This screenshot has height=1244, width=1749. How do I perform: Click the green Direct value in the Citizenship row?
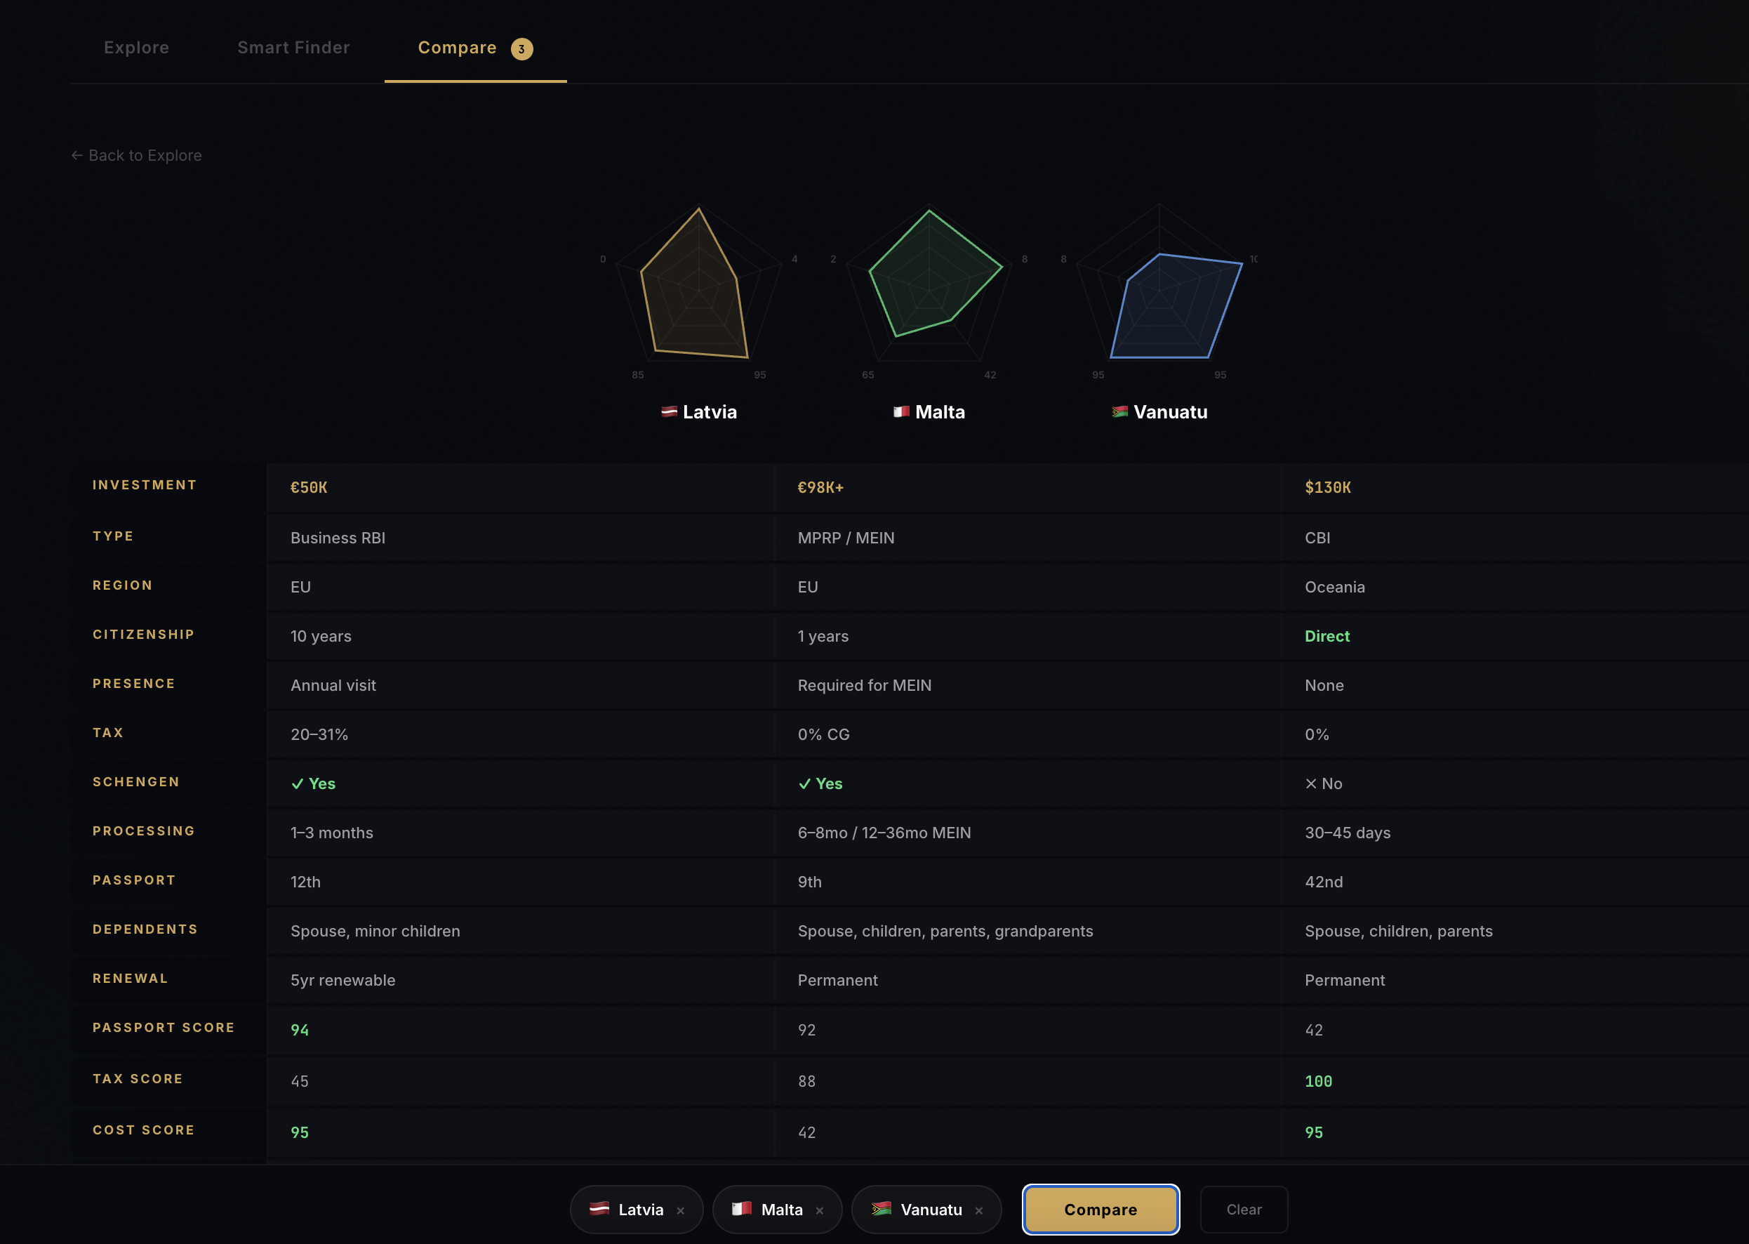coord(1326,636)
